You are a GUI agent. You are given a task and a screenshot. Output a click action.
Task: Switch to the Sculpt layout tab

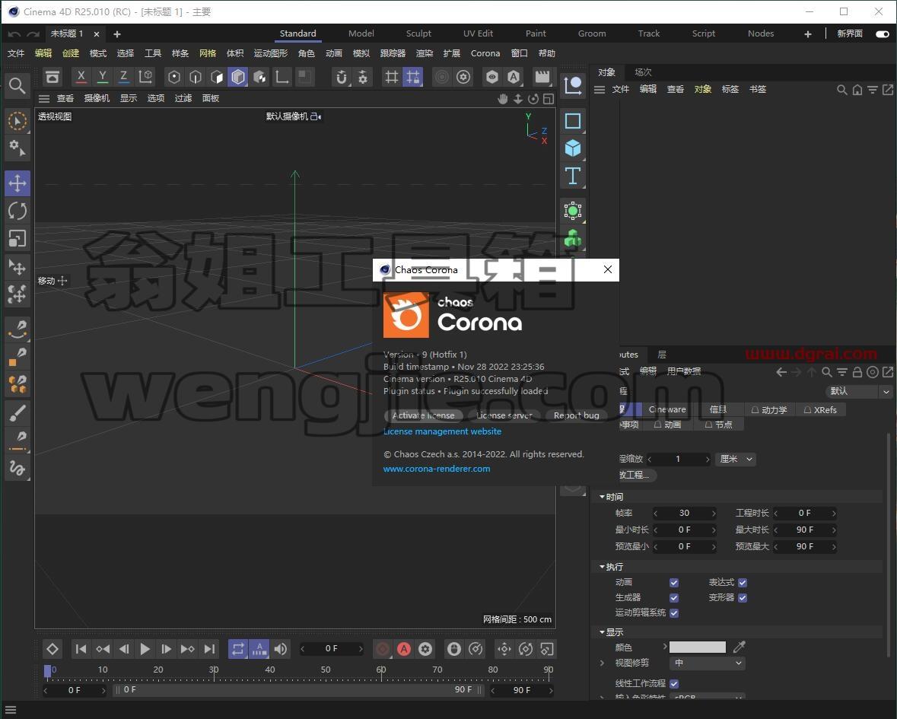point(418,33)
